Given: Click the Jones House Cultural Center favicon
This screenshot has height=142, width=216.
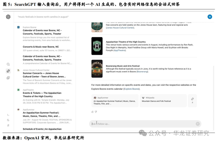Looking at the screenshot, I should [x=18, y=70].
